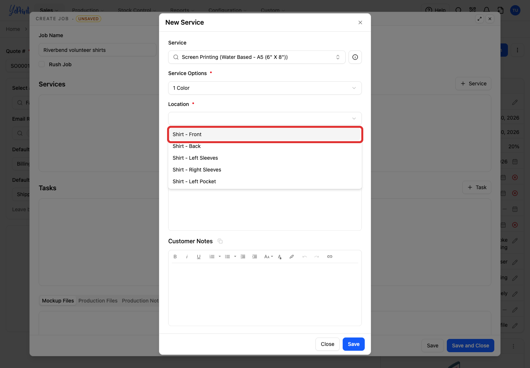Click the Bold formatting icon
The image size is (530, 368).
click(x=175, y=257)
